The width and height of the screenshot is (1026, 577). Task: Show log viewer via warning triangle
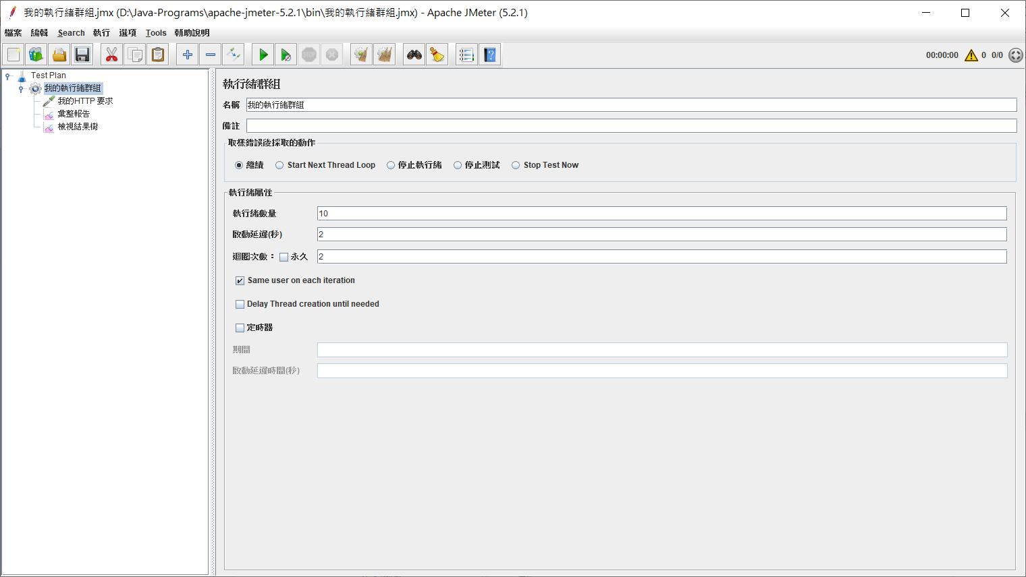click(x=971, y=55)
